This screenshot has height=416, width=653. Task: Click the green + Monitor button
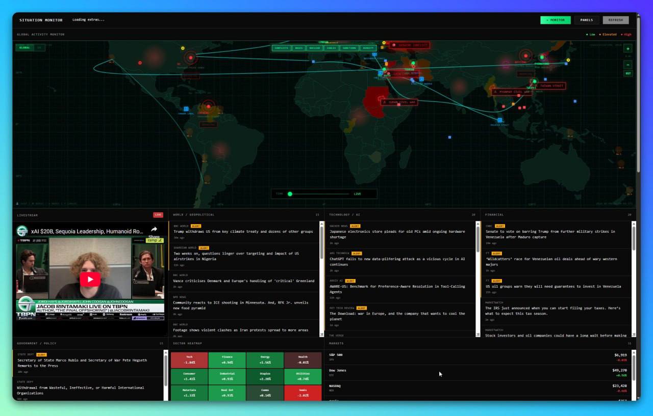click(x=556, y=20)
